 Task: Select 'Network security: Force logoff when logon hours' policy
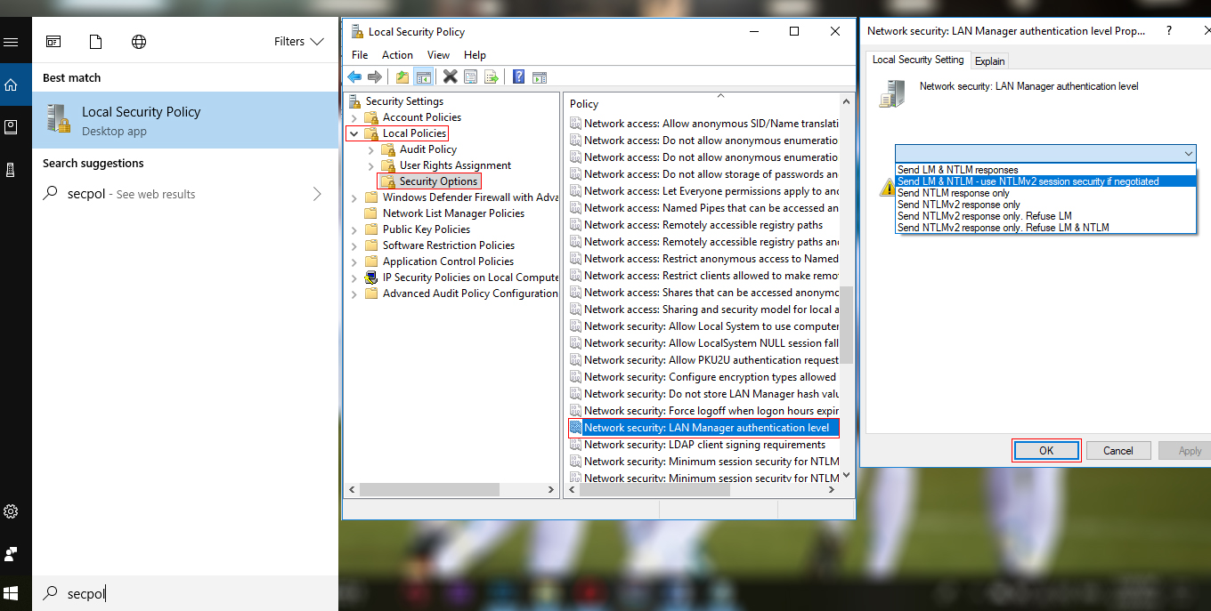coord(703,411)
